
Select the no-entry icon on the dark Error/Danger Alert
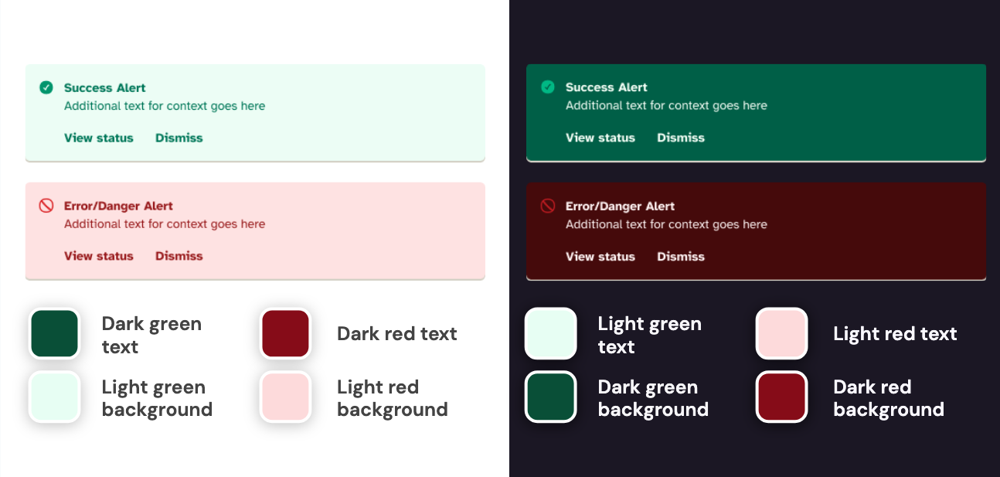click(x=549, y=206)
